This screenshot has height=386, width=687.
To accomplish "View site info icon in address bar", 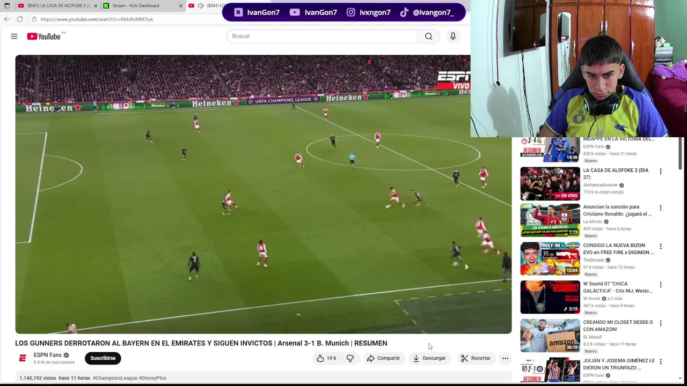I will (34, 19).
